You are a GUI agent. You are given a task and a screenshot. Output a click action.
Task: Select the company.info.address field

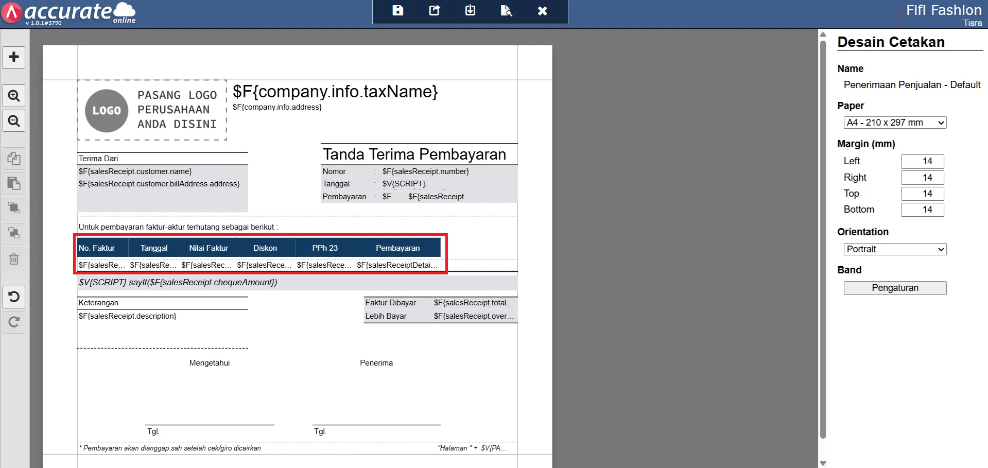point(277,107)
